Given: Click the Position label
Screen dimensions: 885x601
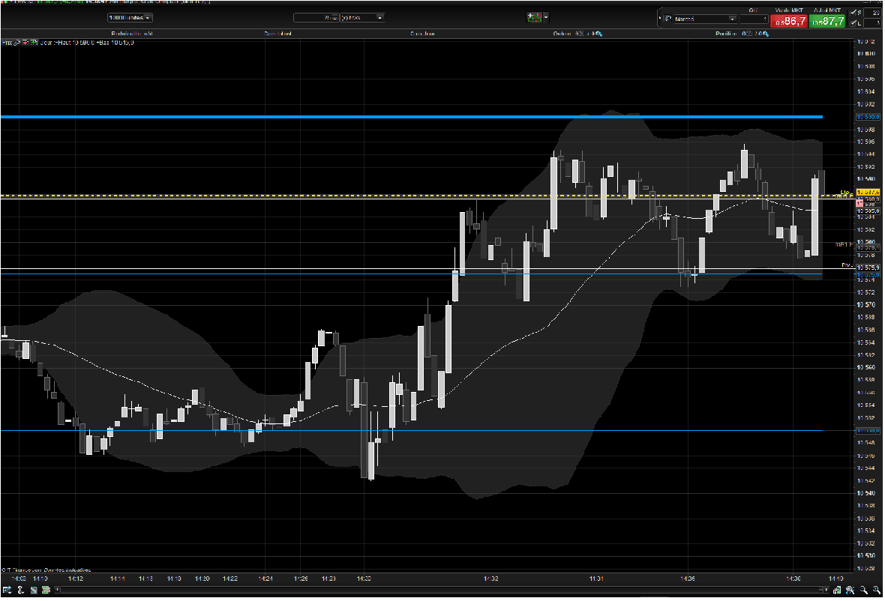Looking at the screenshot, I should [727, 34].
